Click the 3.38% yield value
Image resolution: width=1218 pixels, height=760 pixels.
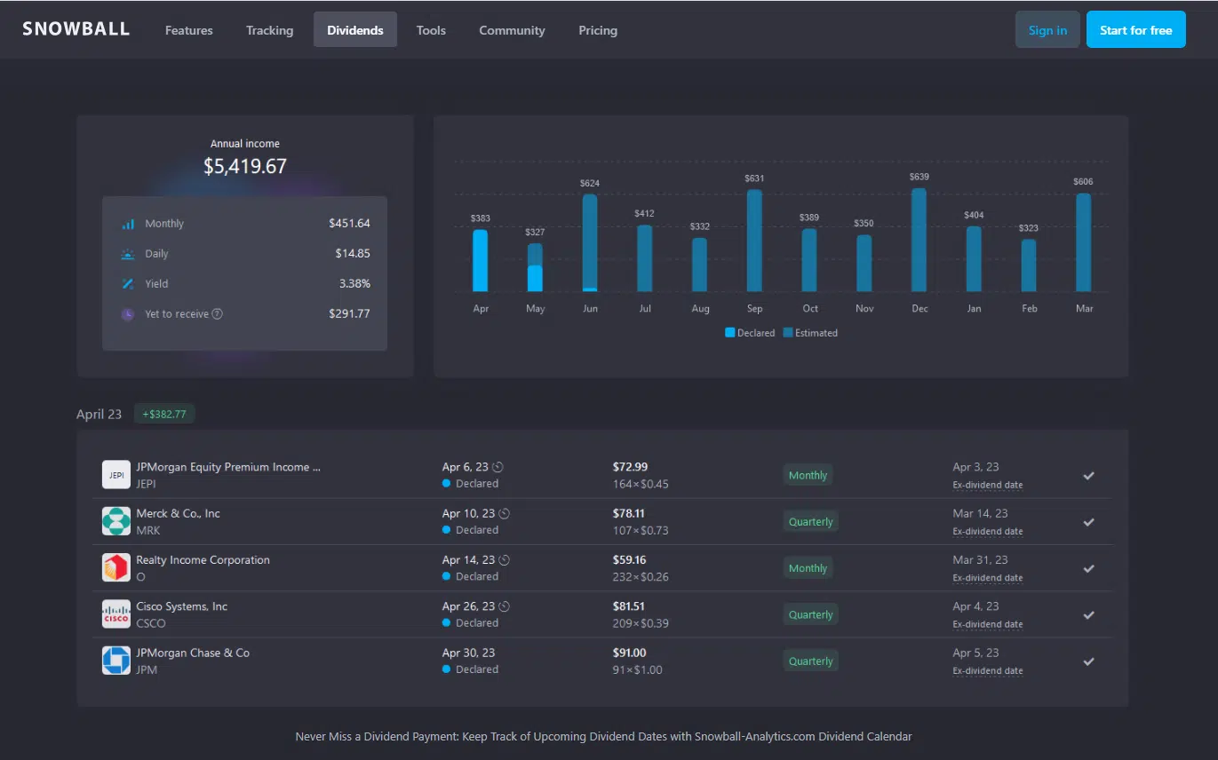pyautogui.click(x=354, y=284)
